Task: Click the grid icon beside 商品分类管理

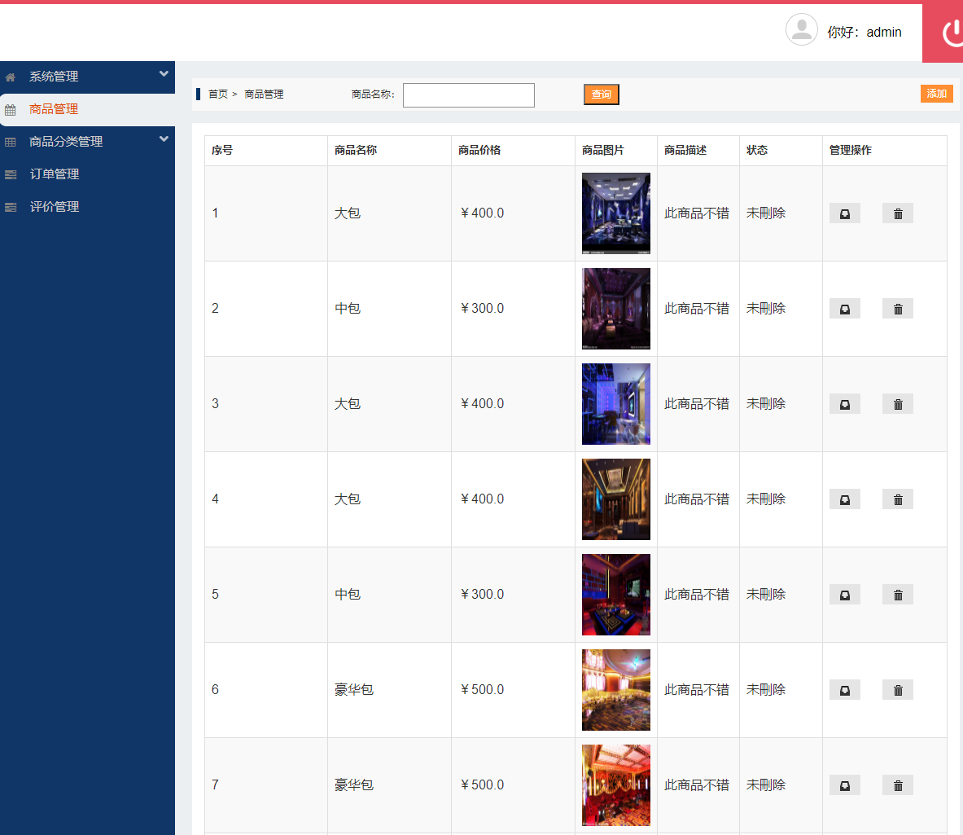Action: click(11, 141)
